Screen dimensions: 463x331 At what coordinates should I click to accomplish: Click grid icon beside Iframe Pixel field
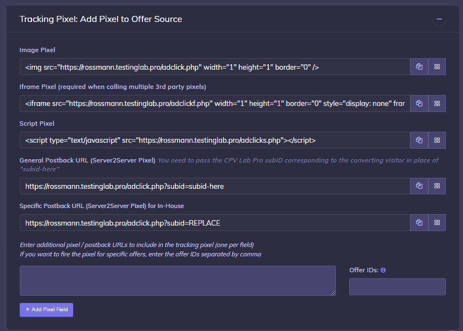click(437, 103)
